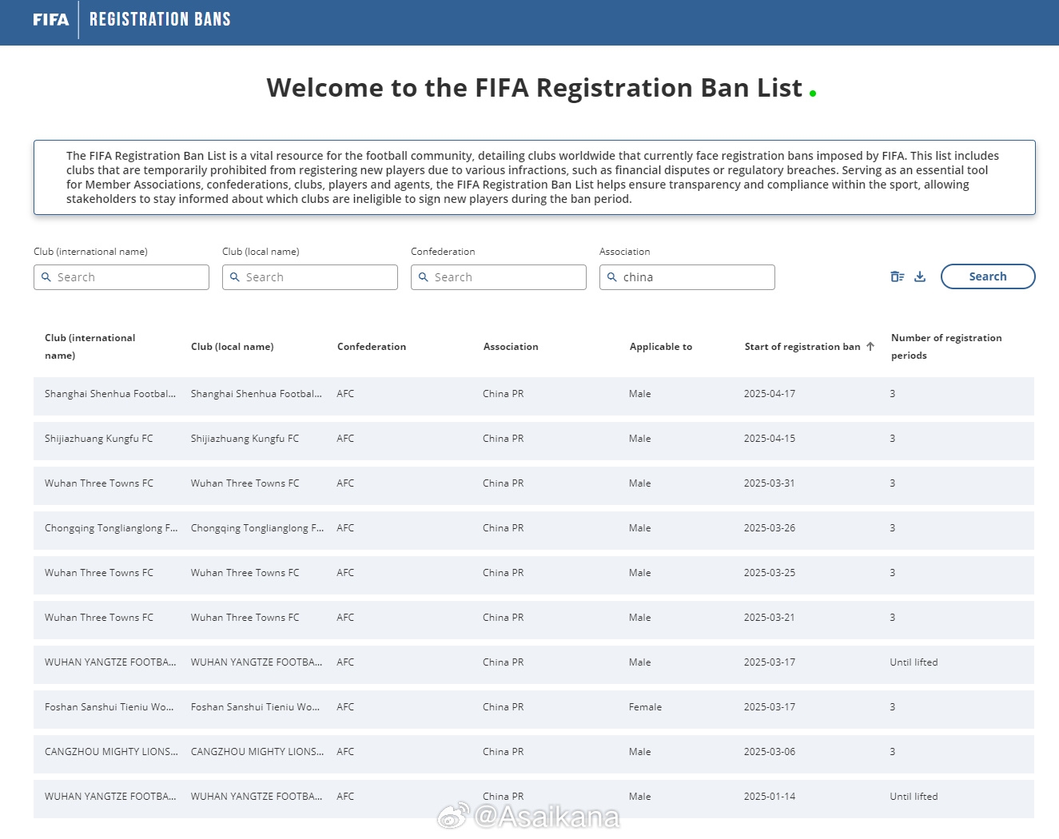Open the Registration Bans header title

[160, 20]
